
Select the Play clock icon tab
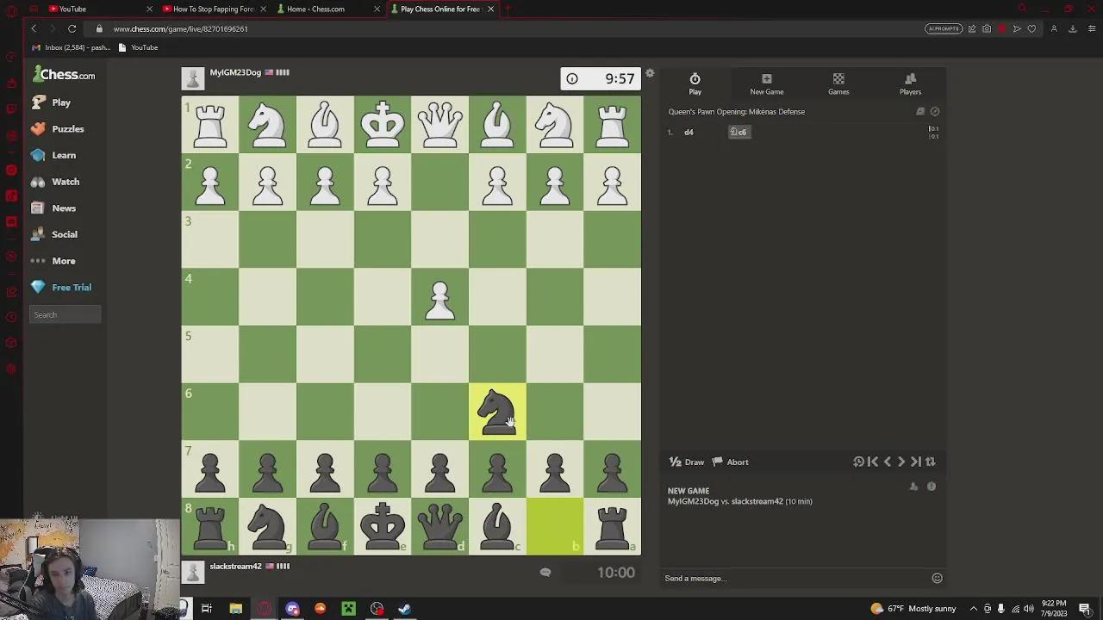[695, 84]
